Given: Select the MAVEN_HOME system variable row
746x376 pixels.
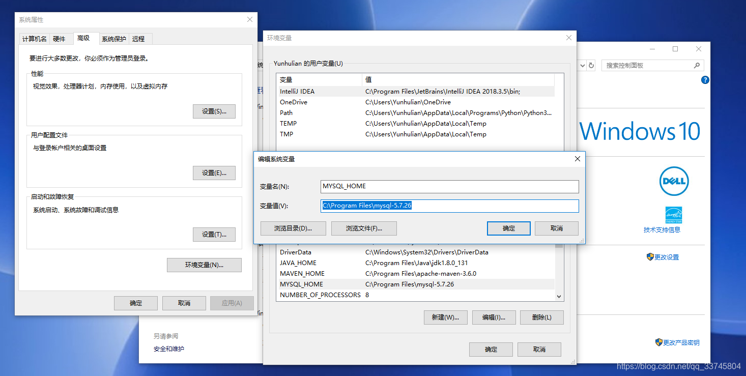Looking at the screenshot, I should (416, 274).
